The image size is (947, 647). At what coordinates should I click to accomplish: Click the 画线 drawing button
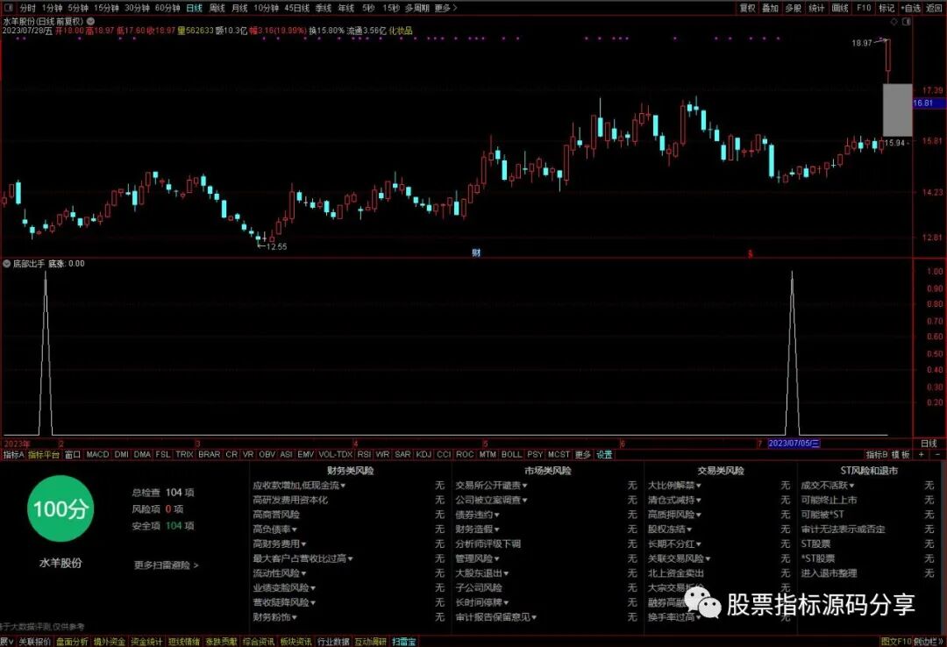click(840, 8)
